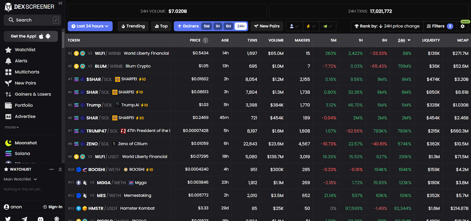The width and height of the screenshot is (471, 221).
Task: Toggle the boosted lightning filter
Action: point(311,26)
